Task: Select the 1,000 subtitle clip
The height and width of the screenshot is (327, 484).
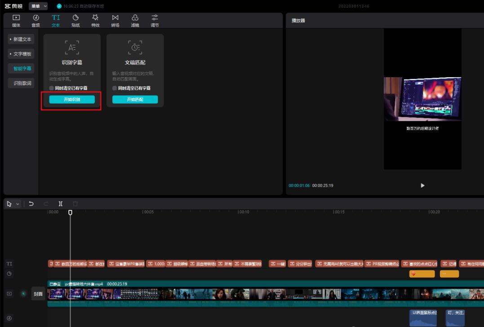Action: (x=155, y=264)
